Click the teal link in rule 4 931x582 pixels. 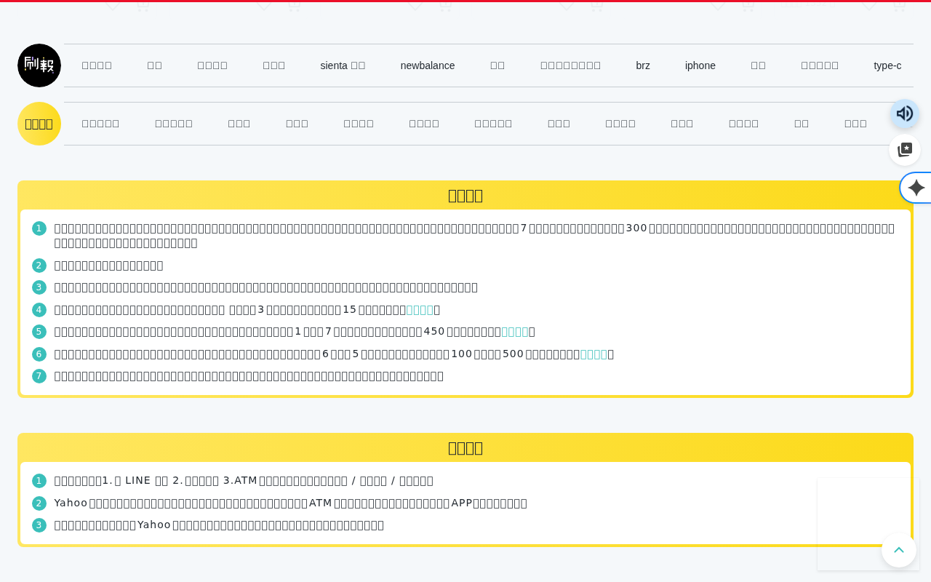420,310
